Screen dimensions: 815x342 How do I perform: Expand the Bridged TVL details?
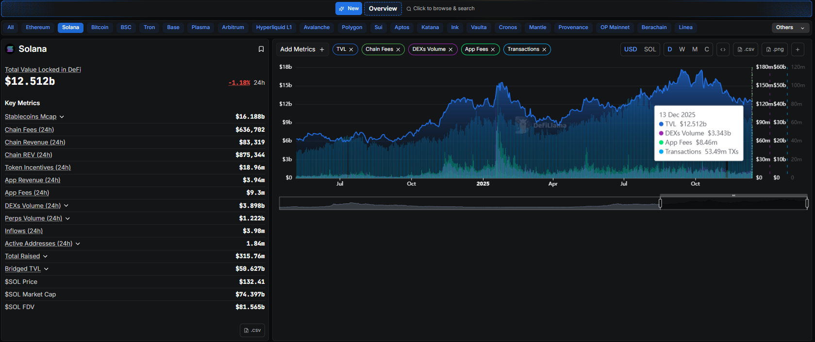click(x=46, y=269)
